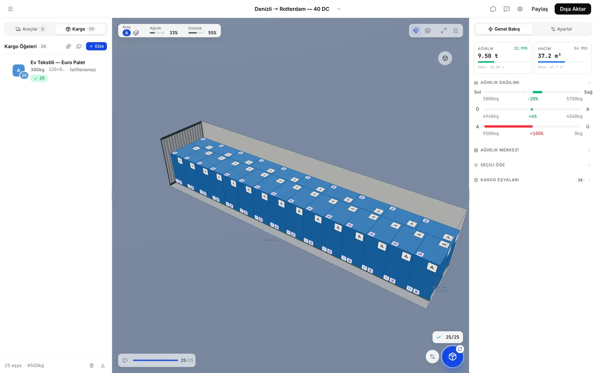Open the comments speech bubble icon
596x373 pixels.
point(493,9)
